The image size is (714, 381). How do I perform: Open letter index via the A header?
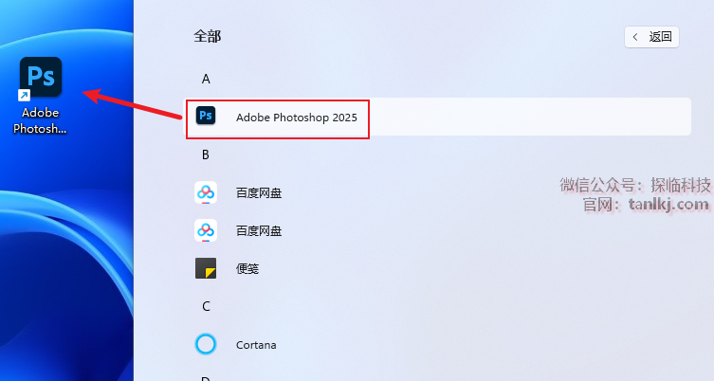pyautogui.click(x=206, y=80)
